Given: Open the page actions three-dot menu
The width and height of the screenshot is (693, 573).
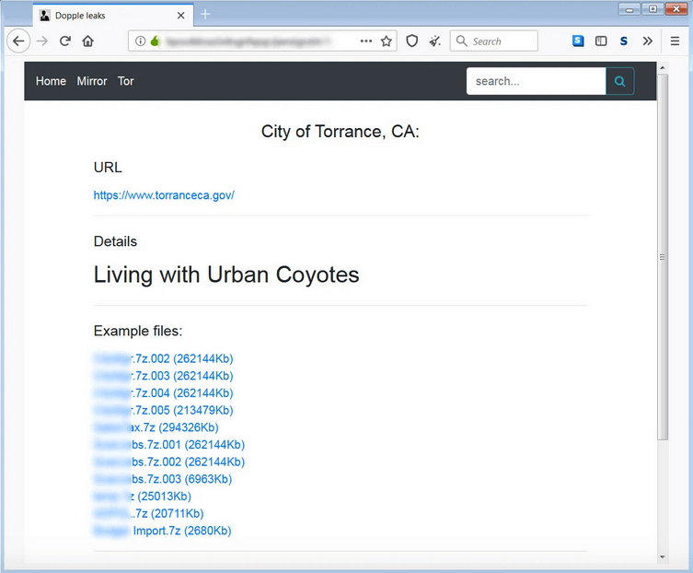Looking at the screenshot, I should (365, 41).
